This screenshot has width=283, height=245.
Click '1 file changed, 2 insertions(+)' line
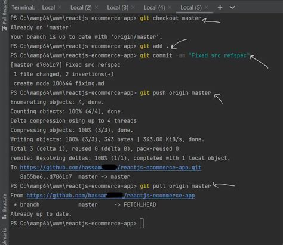pos(64,75)
